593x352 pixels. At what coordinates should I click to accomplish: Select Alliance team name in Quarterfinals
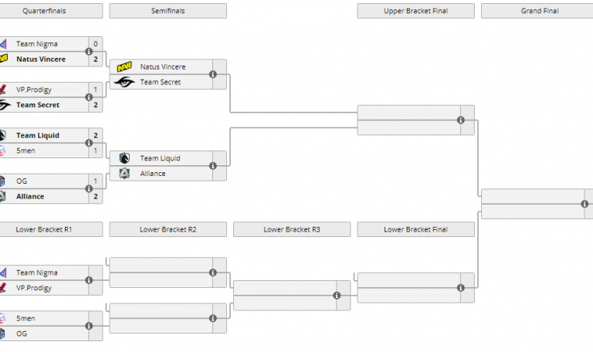click(30, 196)
